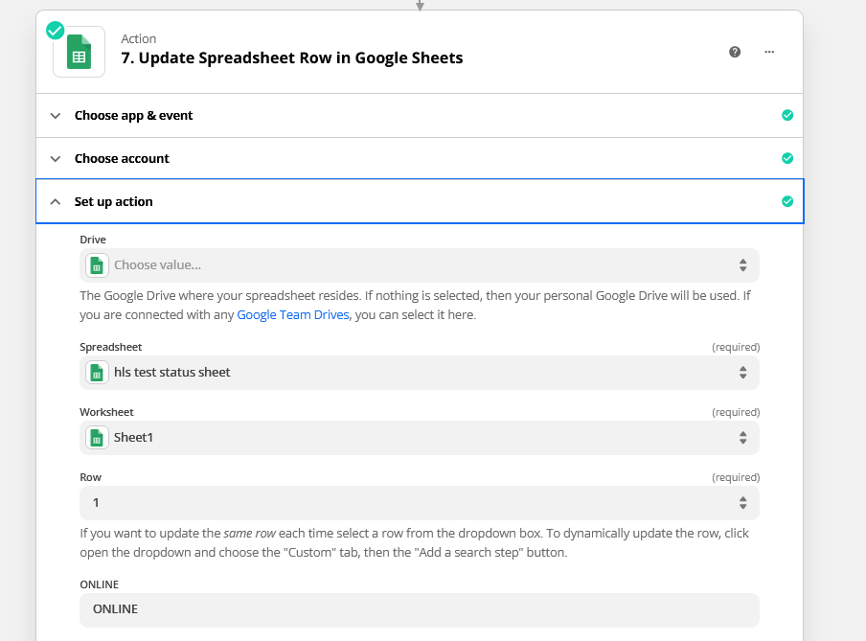Open the Worksheet dropdown showing Sheet1
The image size is (866, 641).
click(420, 438)
